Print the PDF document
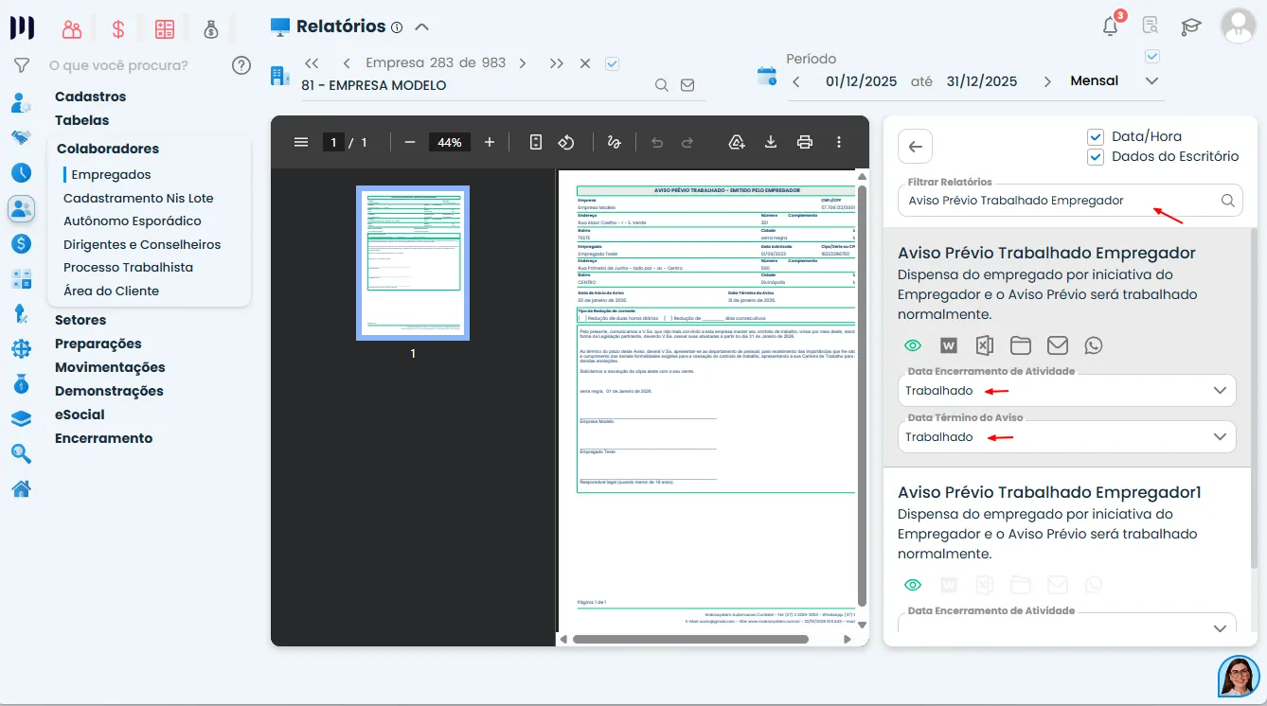 coord(805,142)
